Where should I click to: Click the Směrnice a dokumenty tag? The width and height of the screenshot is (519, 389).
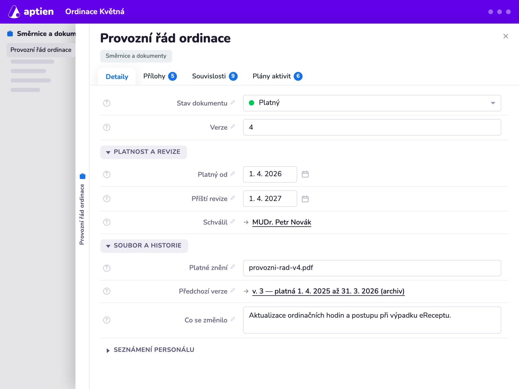point(136,56)
